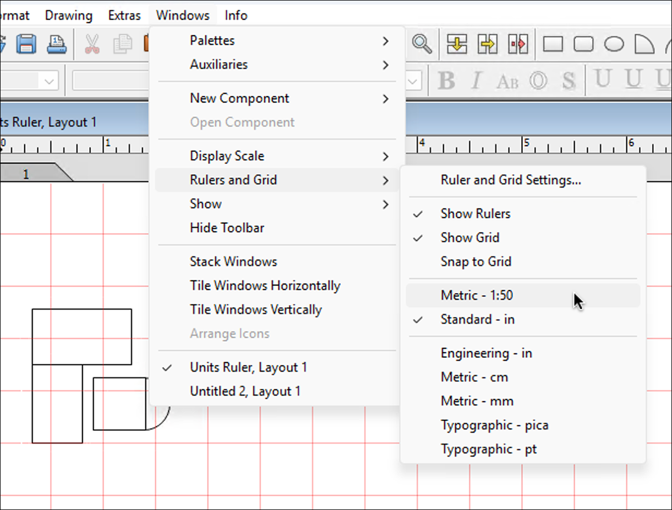Select the Rectangle drawing tool
Viewport: 672px width, 510px height.
pyautogui.click(x=553, y=44)
